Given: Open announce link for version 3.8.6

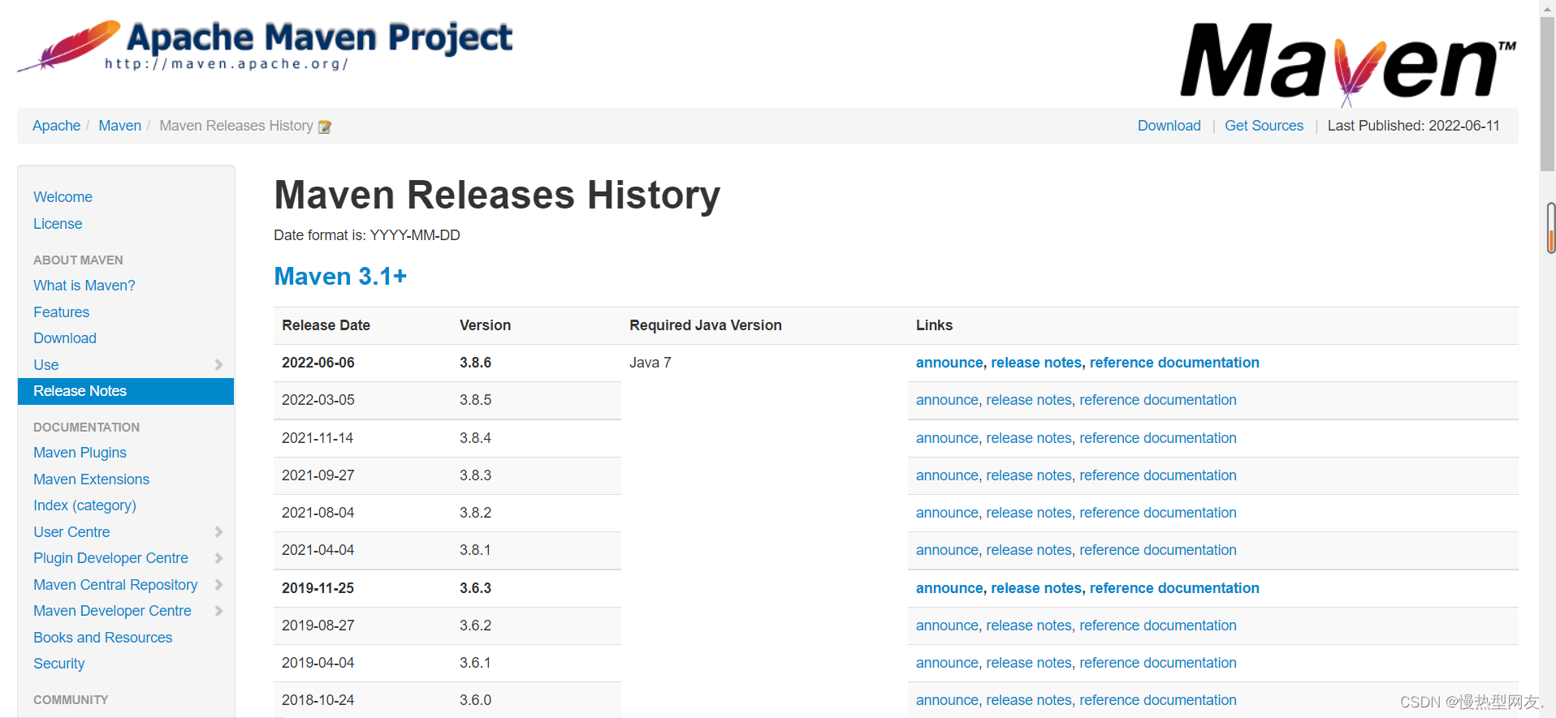Looking at the screenshot, I should pos(949,363).
